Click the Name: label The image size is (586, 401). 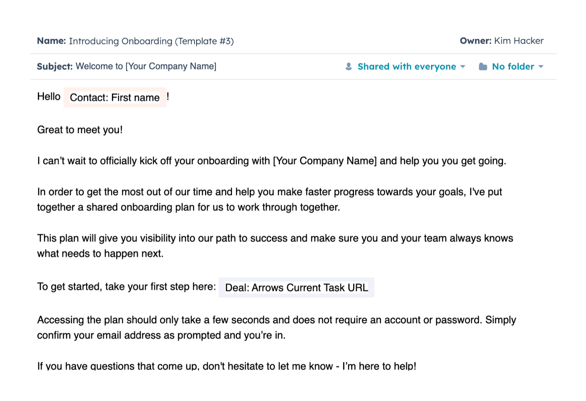tap(51, 41)
